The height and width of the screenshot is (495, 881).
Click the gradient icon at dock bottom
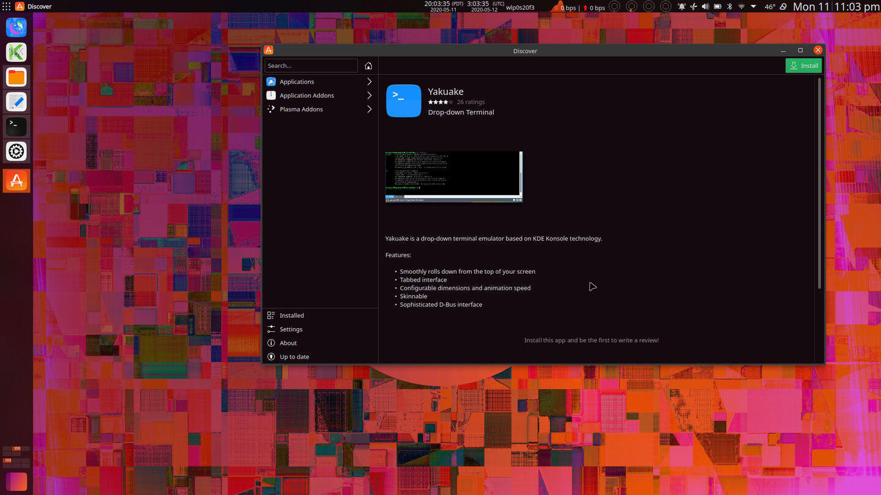[x=17, y=482]
